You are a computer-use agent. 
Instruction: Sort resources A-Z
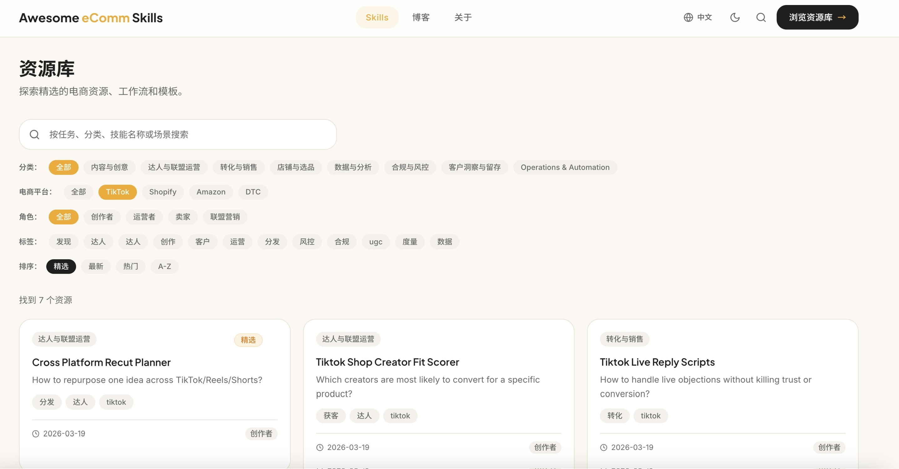(164, 266)
